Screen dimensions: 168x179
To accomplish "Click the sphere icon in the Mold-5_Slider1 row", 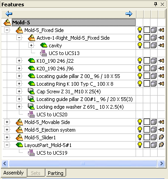I will [161, 137].
